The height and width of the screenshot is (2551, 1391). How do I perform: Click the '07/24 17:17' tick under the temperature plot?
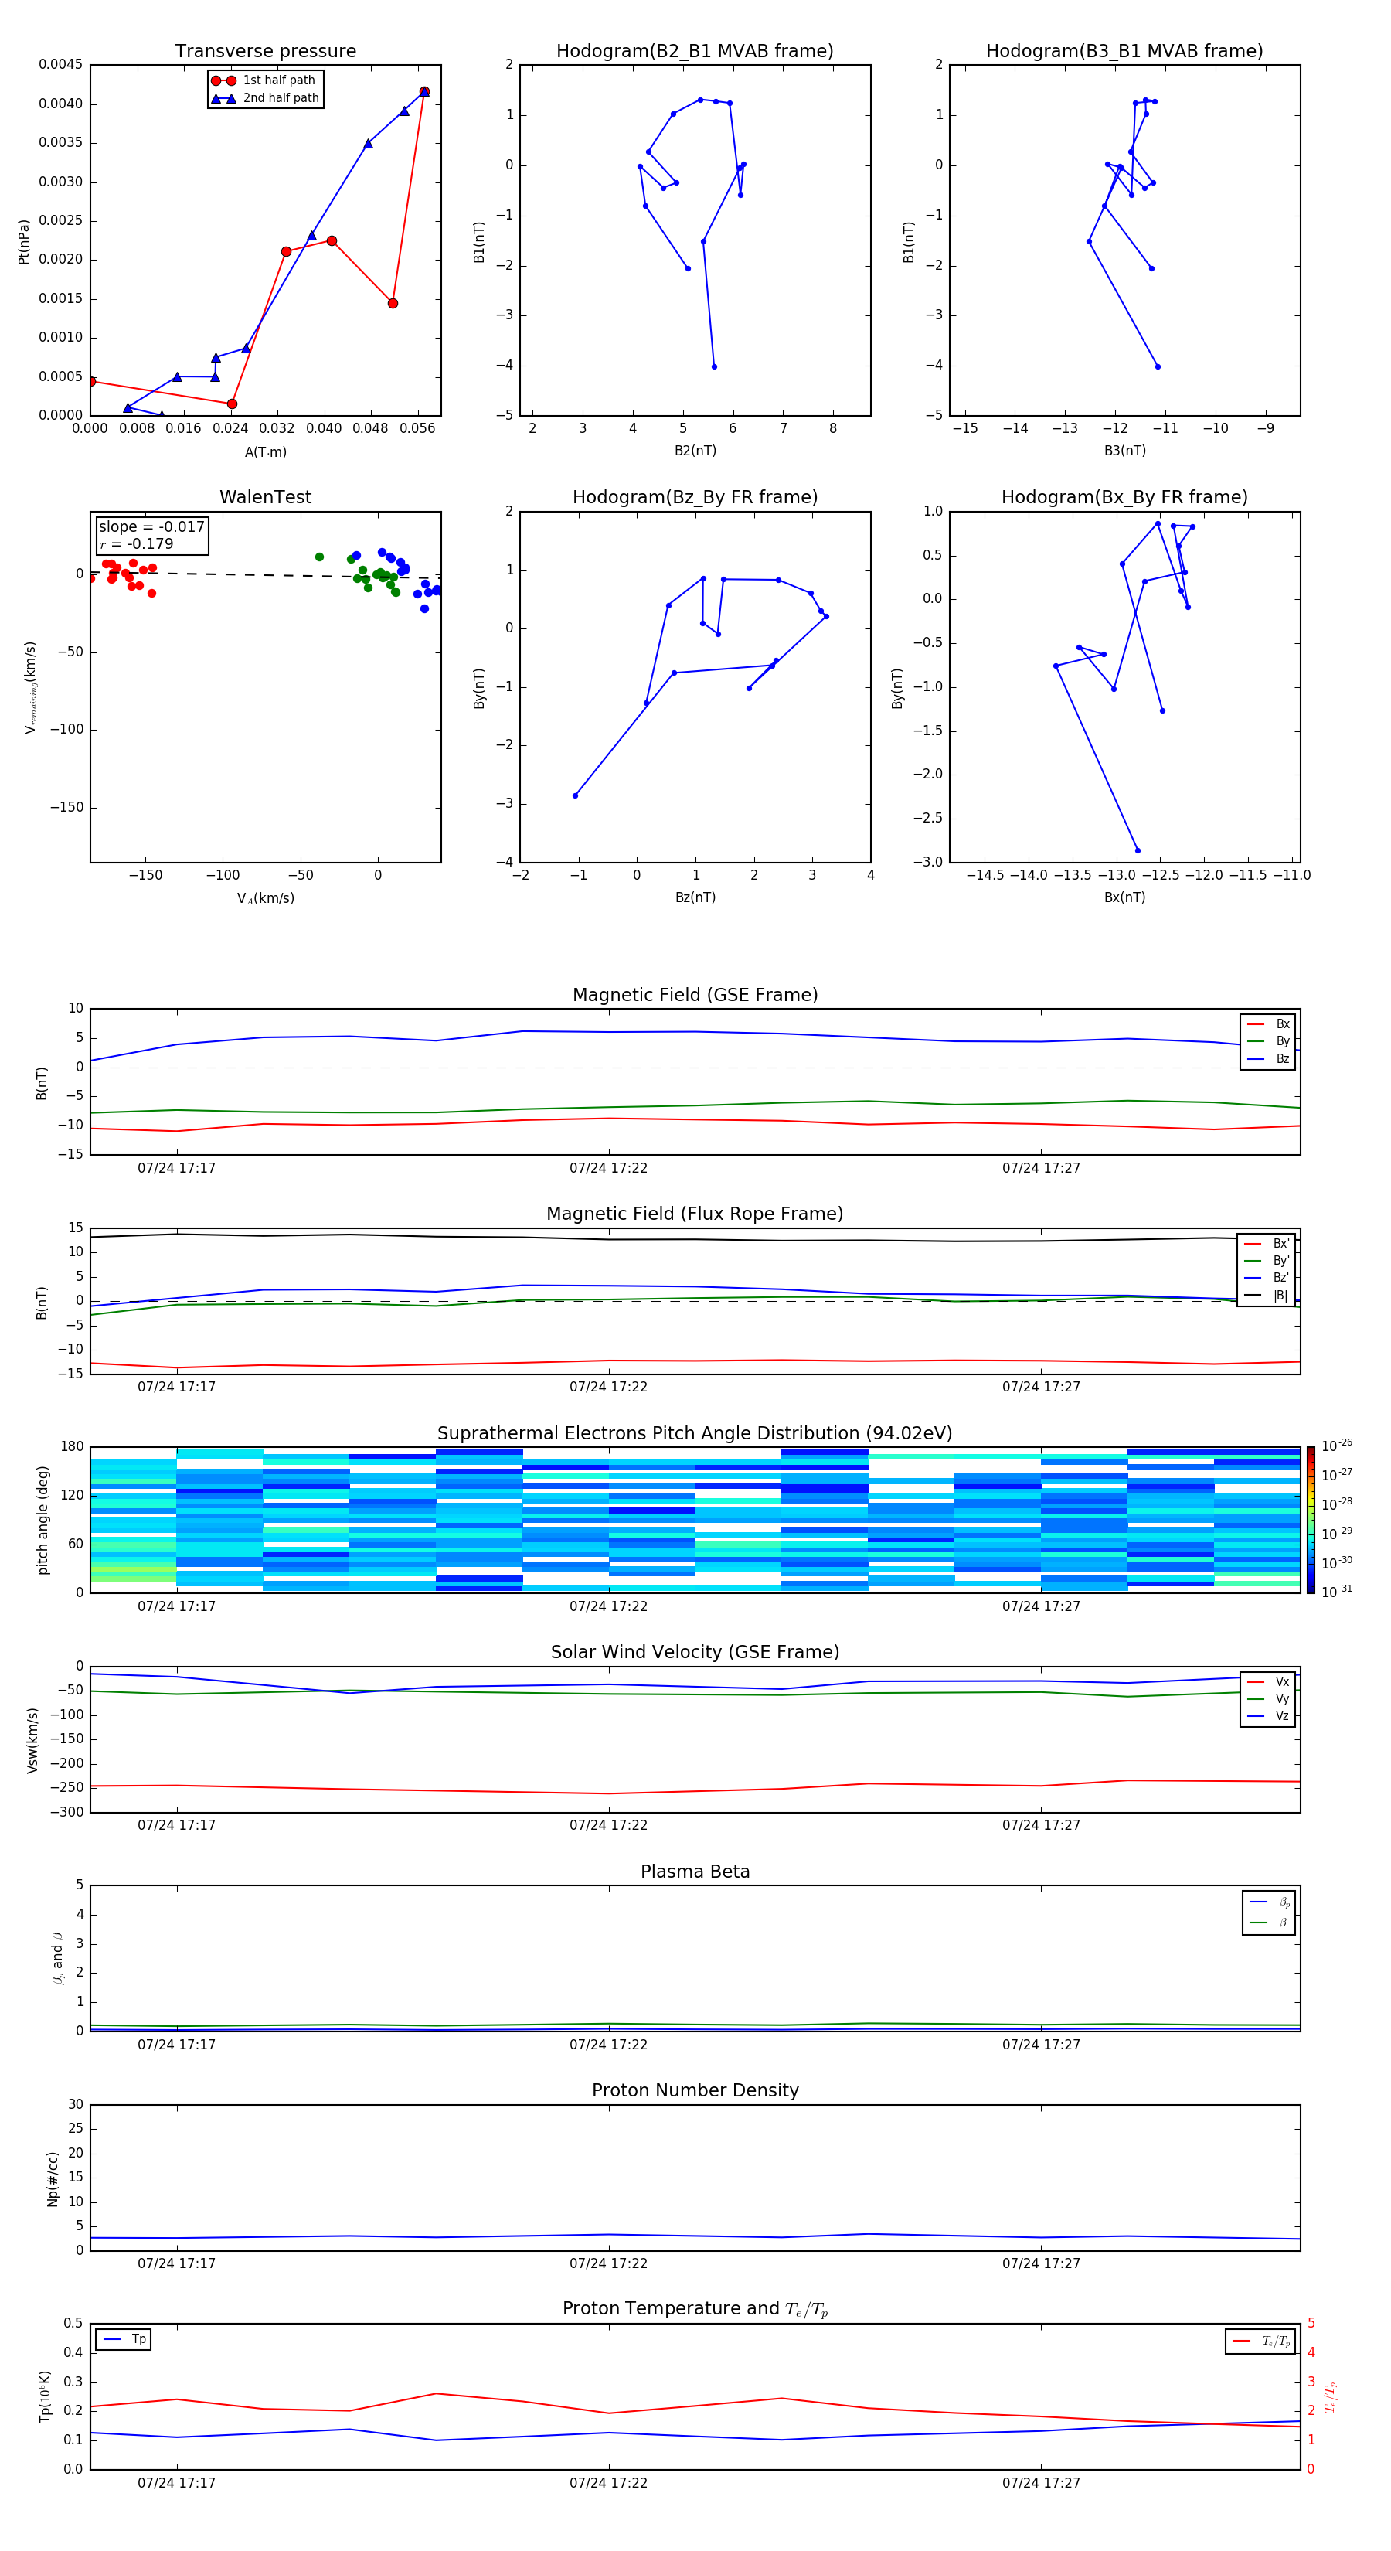[176, 2483]
